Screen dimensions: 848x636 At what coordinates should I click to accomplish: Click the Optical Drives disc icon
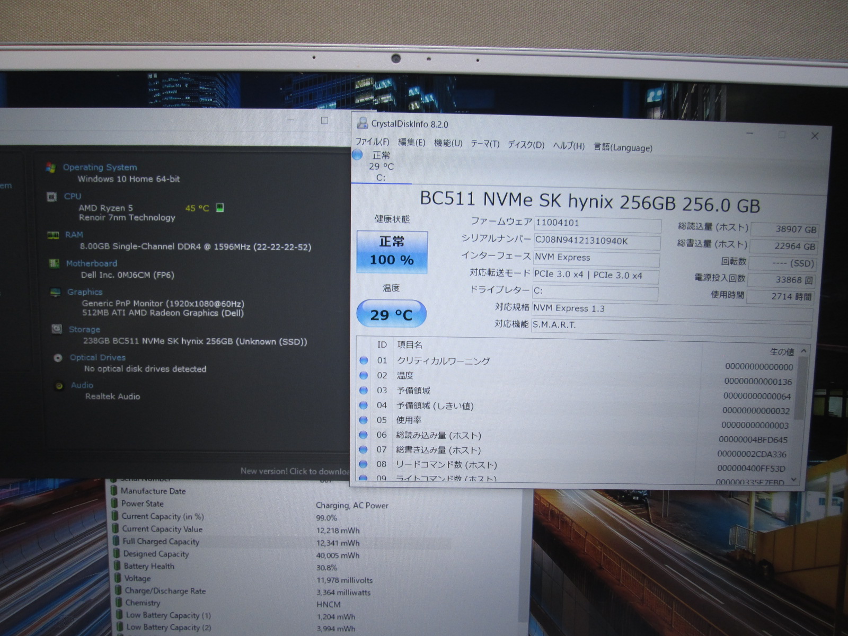point(58,358)
